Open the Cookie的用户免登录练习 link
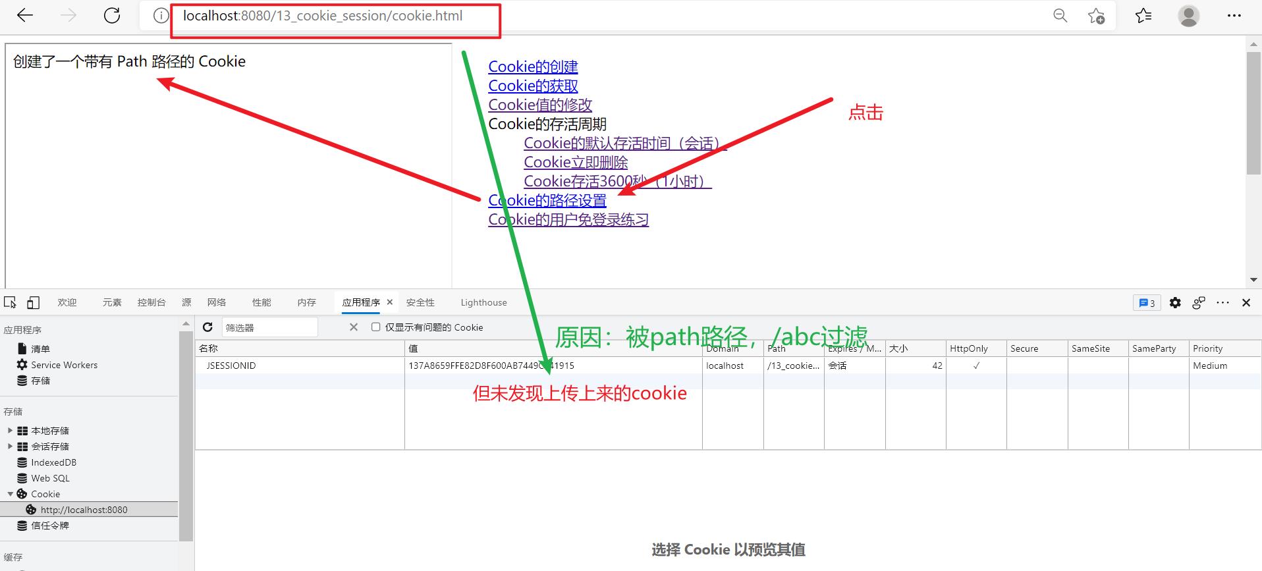This screenshot has width=1262, height=571. point(568,219)
